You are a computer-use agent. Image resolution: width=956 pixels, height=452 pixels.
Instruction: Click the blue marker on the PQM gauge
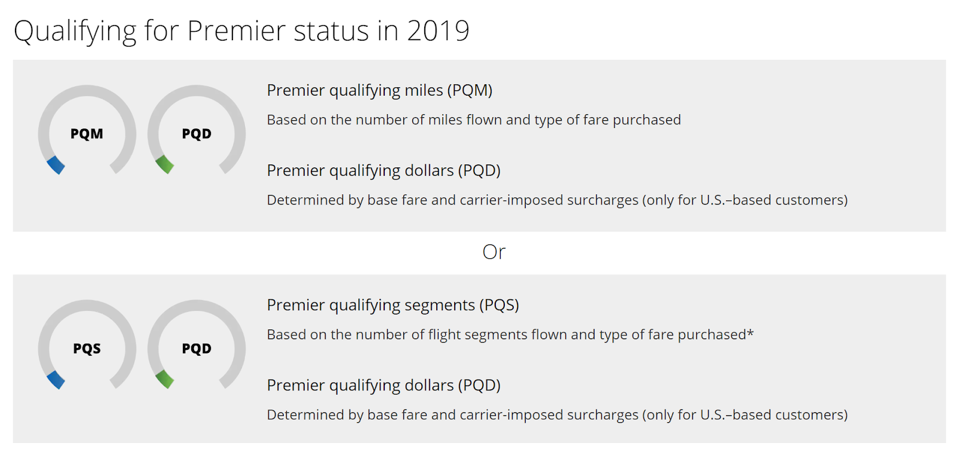56,165
